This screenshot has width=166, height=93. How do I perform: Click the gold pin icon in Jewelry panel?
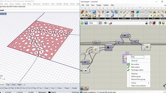click(121, 12)
